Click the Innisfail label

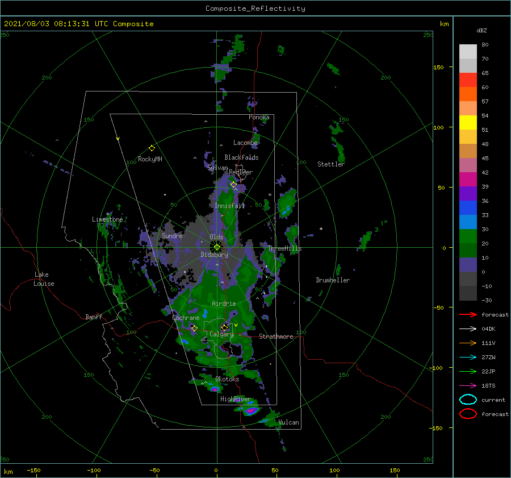(229, 206)
